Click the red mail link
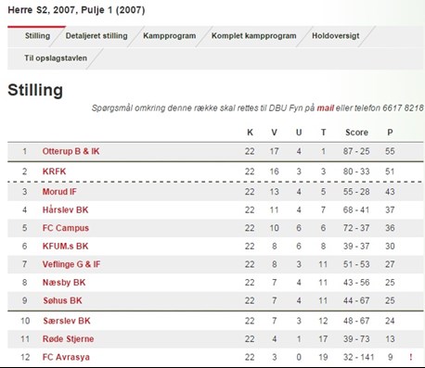The height and width of the screenshot is (368, 425). coord(325,108)
